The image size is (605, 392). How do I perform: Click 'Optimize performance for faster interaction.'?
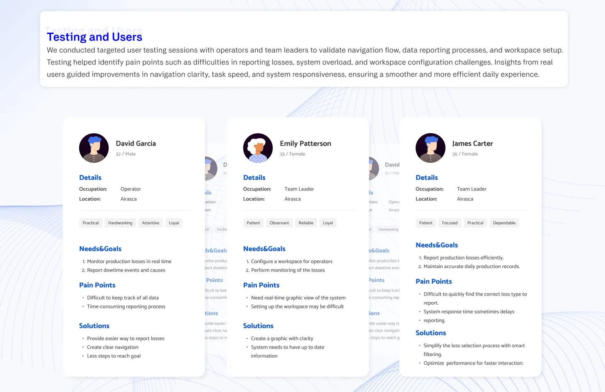click(474, 363)
